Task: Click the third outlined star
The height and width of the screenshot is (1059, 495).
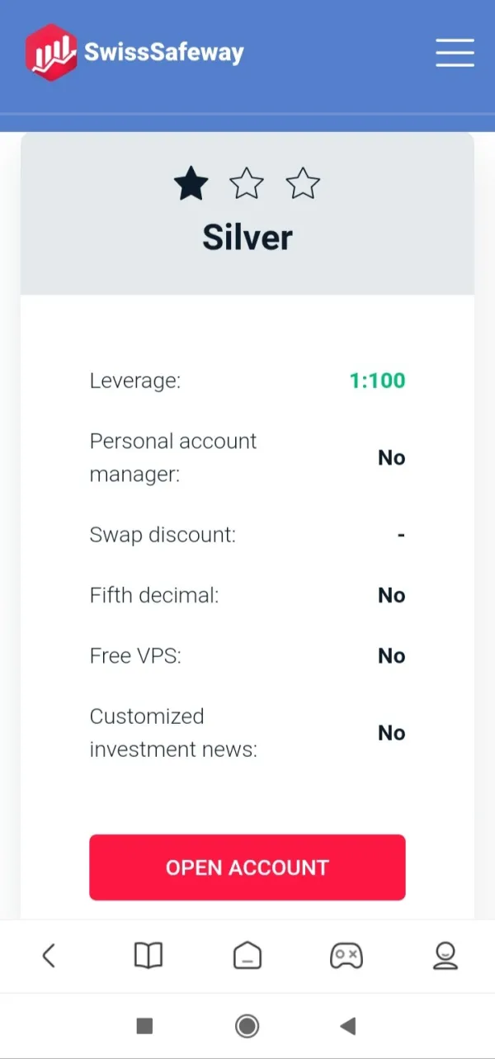Action: (x=303, y=183)
